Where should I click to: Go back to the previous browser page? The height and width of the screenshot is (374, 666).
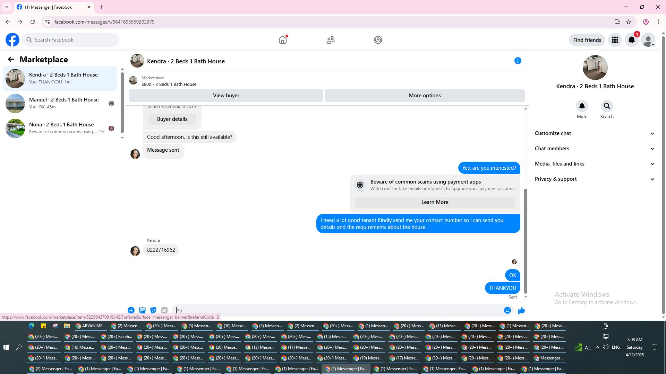[x=8, y=22]
